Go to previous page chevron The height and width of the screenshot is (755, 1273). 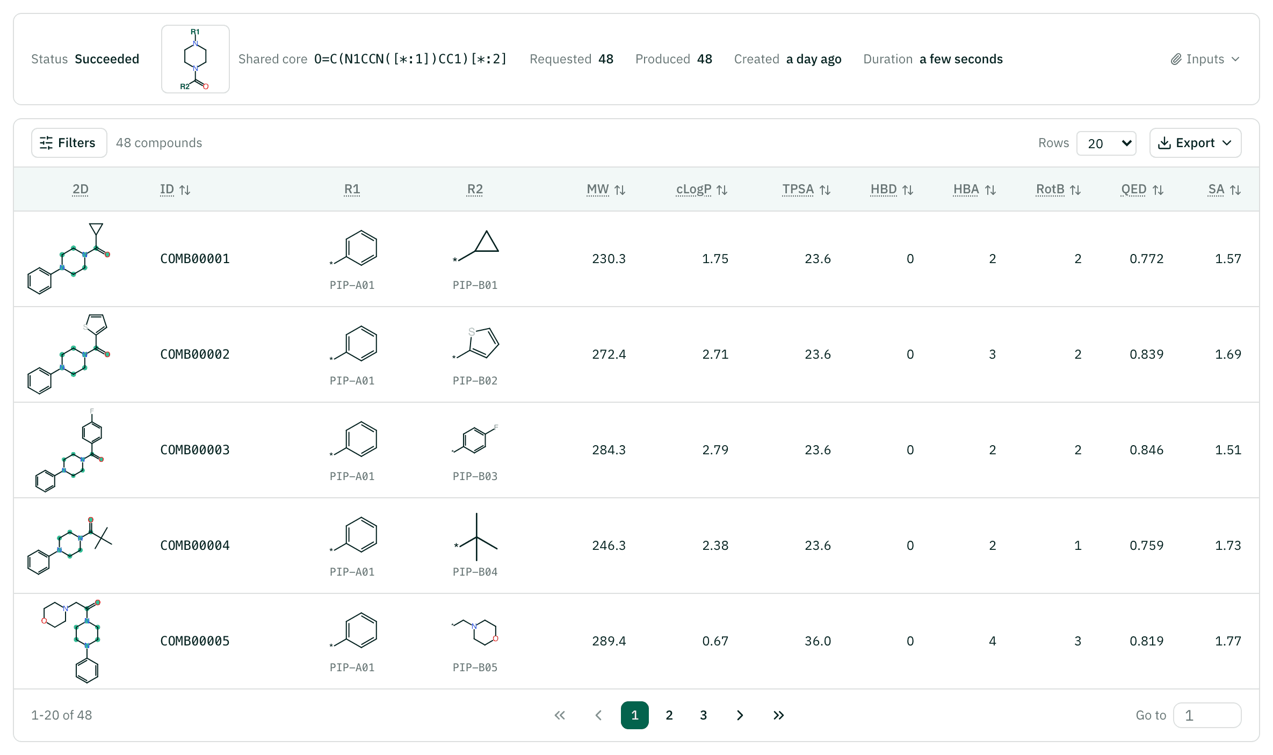[x=598, y=715]
